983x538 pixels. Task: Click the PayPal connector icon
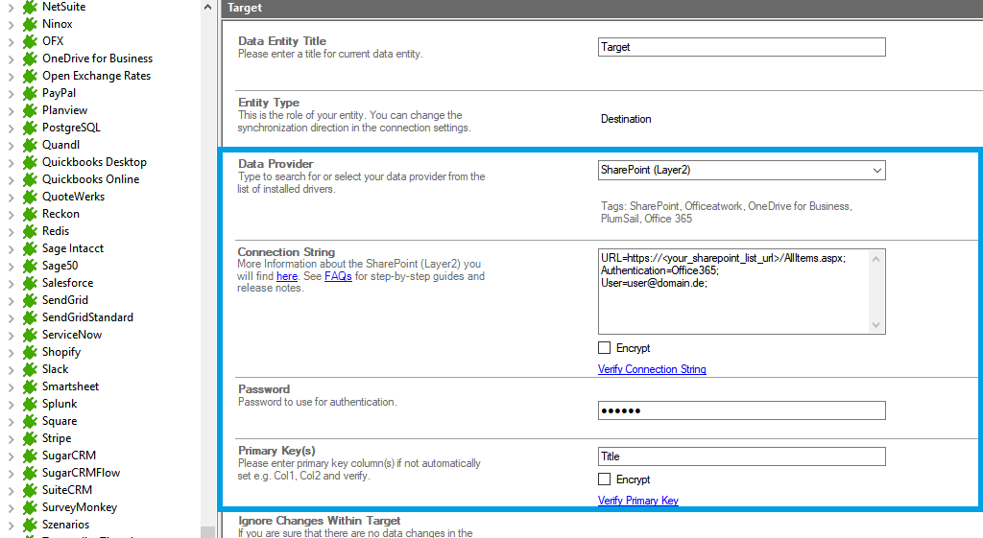pos(30,93)
